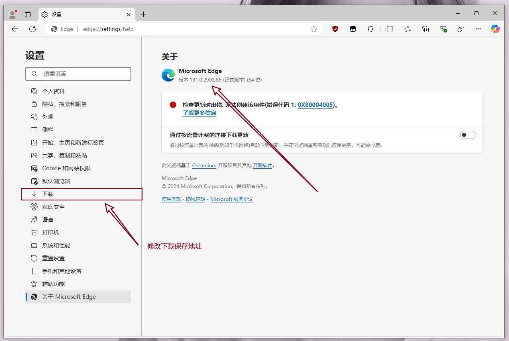Open 隐私、搜索和服务 settings
Image resolution: width=509 pixels, height=341 pixels.
pyautogui.click(x=78, y=104)
